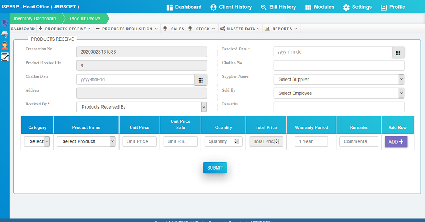The height and width of the screenshot is (222, 425).
Task: Open Bill History from top navigation
Action: pos(278,7)
